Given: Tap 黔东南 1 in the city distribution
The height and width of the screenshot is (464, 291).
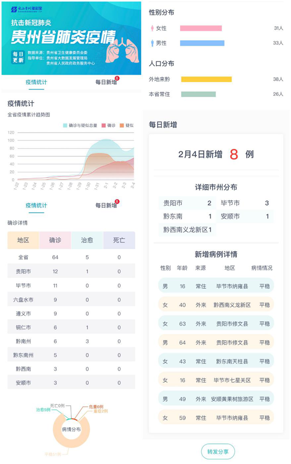Looking at the screenshot, I should (x=187, y=216).
